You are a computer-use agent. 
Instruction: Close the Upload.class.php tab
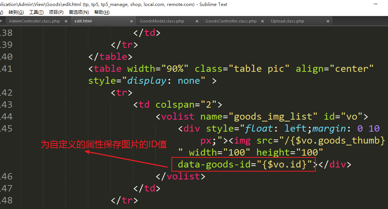(328, 21)
